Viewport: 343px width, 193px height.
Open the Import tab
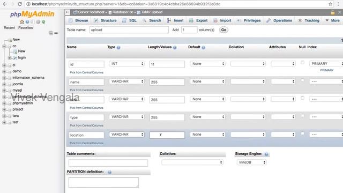pyautogui.click(x=222, y=20)
